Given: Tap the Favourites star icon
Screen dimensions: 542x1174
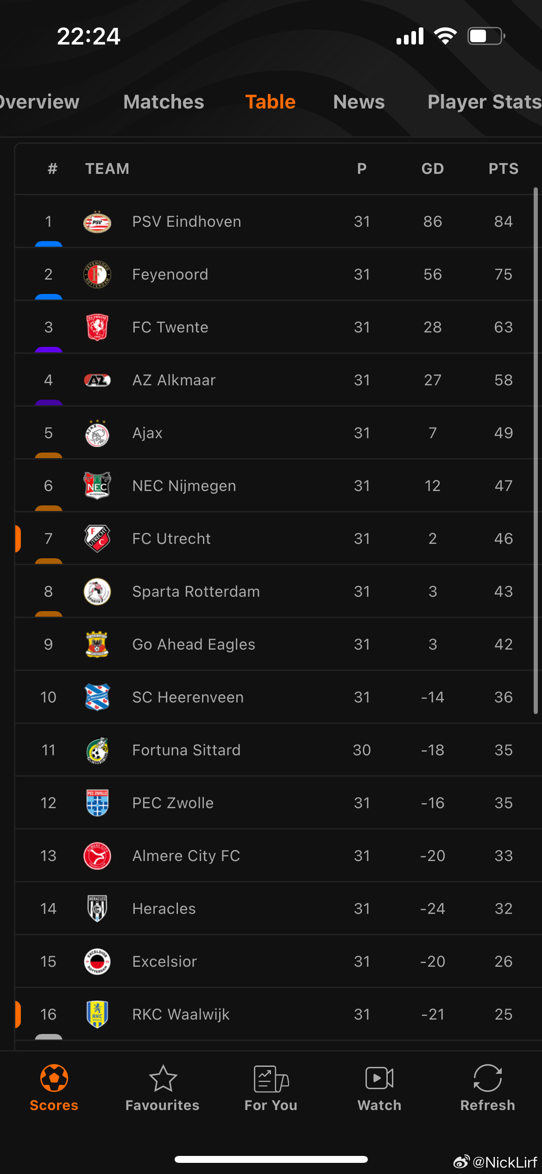Looking at the screenshot, I should [163, 1078].
